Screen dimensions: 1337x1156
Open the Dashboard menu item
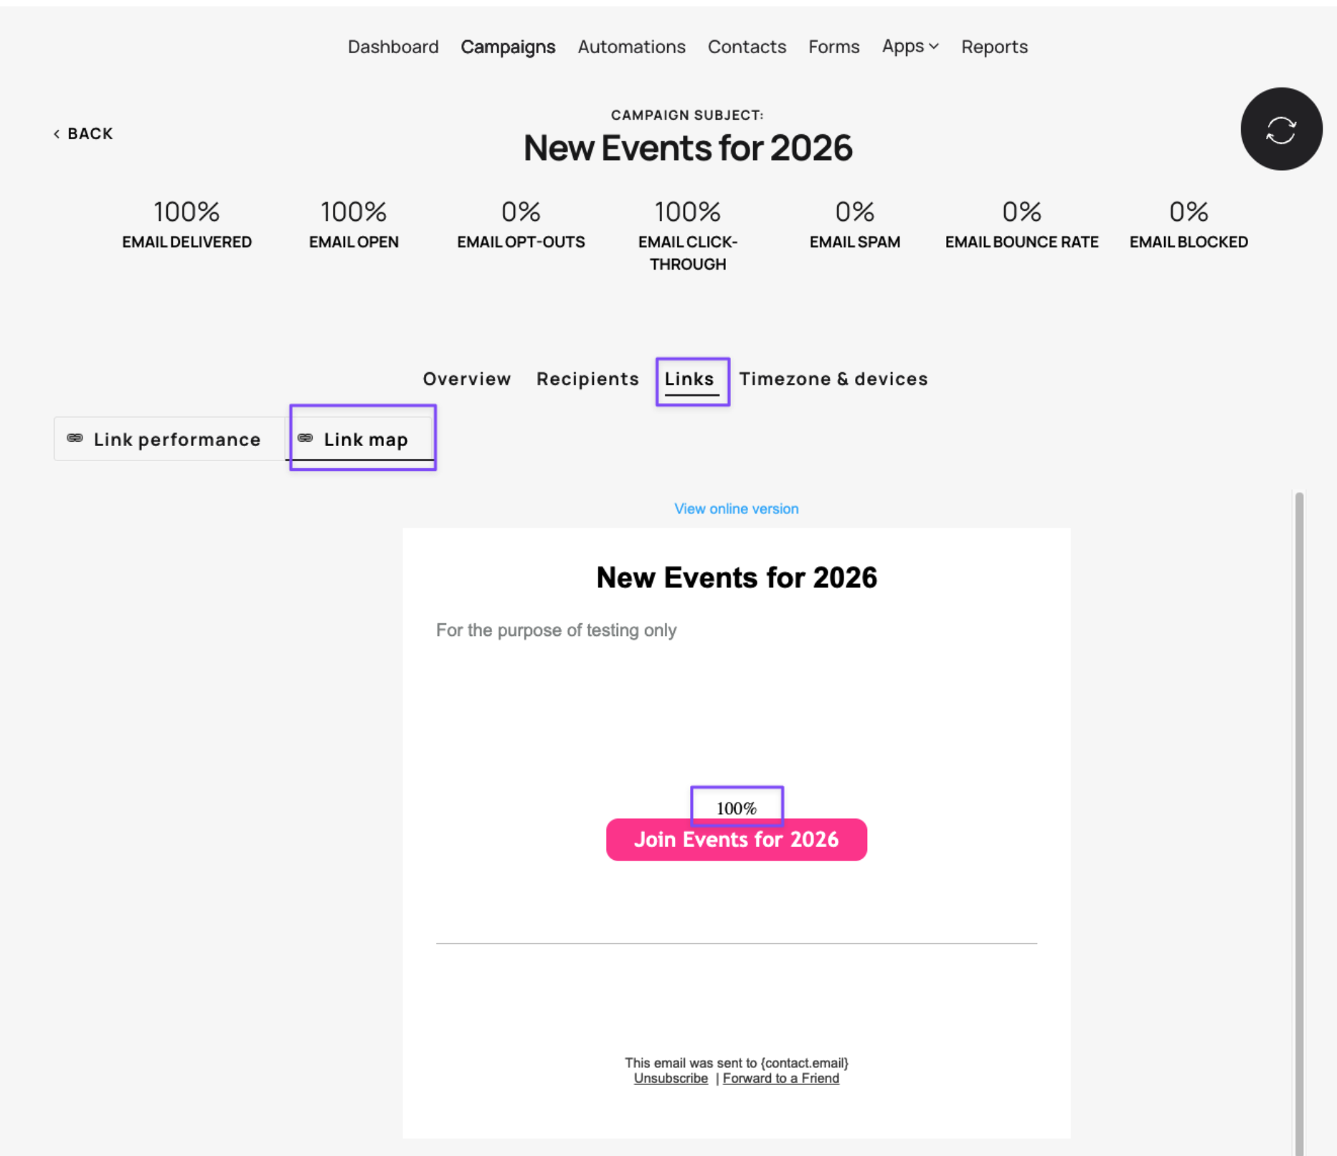click(393, 47)
